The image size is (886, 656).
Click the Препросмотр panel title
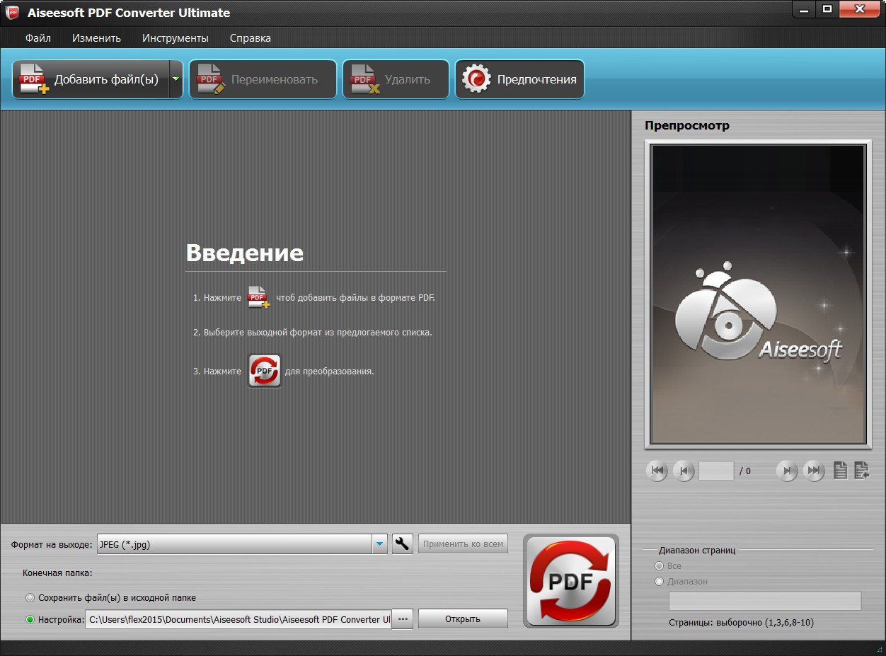tap(687, 125)
